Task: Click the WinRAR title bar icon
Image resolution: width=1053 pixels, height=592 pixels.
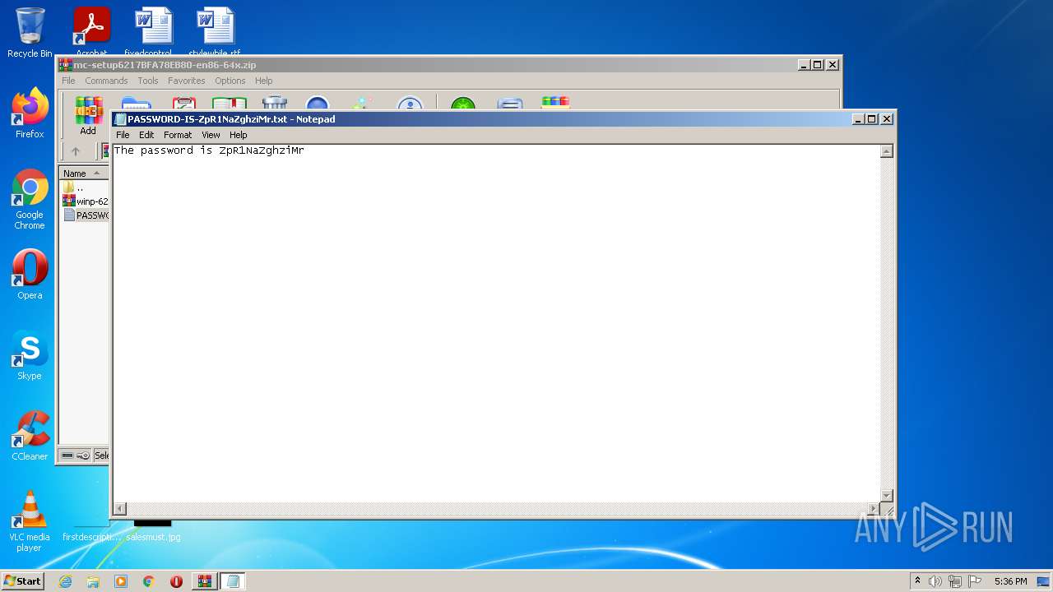Action: point(66,65)
